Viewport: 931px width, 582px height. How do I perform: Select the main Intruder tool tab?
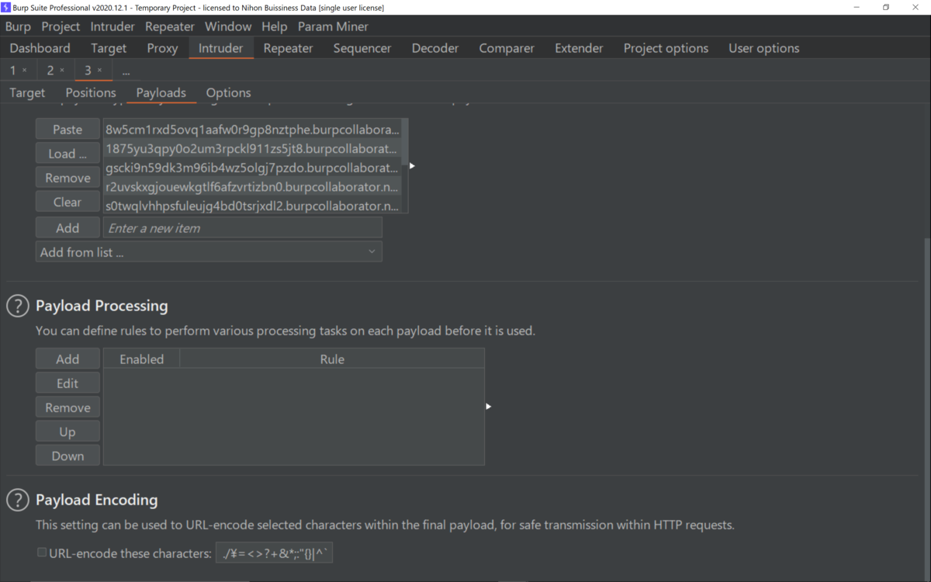[x=220, y=48]
